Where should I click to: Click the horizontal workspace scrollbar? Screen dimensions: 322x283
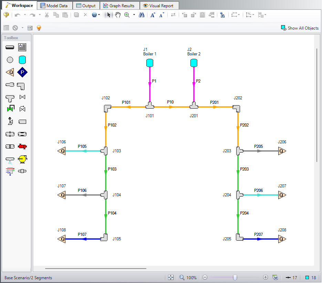click(96, 269)
